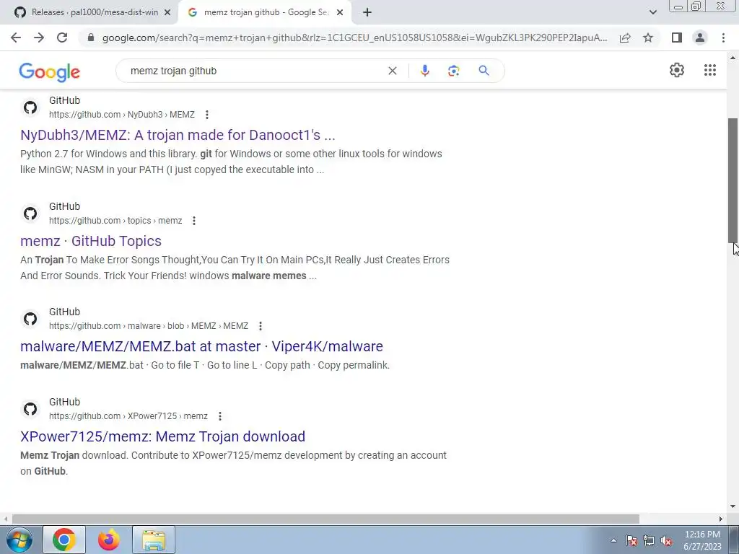The height and width of the screenshot is (554, 739).
Task: Click the github.com › XPower7125 › memz URL
Action: pos(128,416)
